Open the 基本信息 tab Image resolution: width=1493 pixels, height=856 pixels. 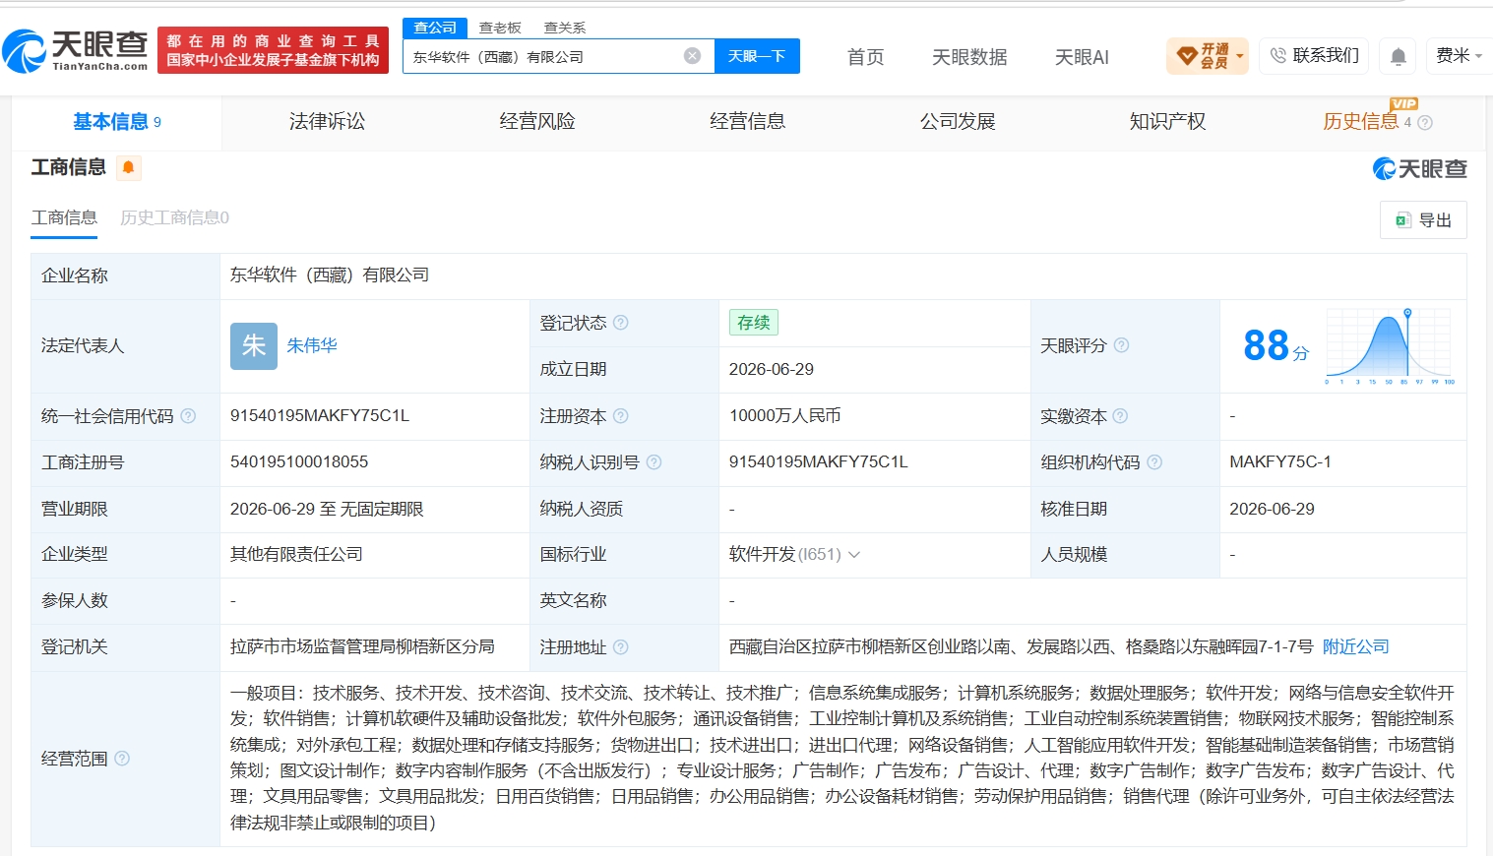point(117,122)
